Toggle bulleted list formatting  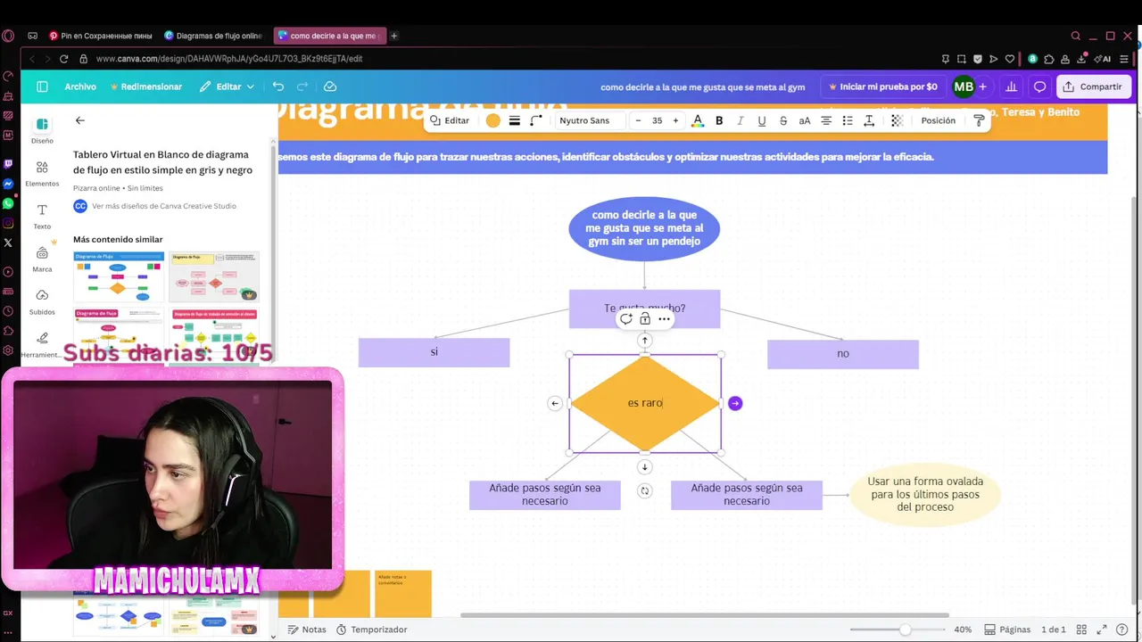click(848, 120)
